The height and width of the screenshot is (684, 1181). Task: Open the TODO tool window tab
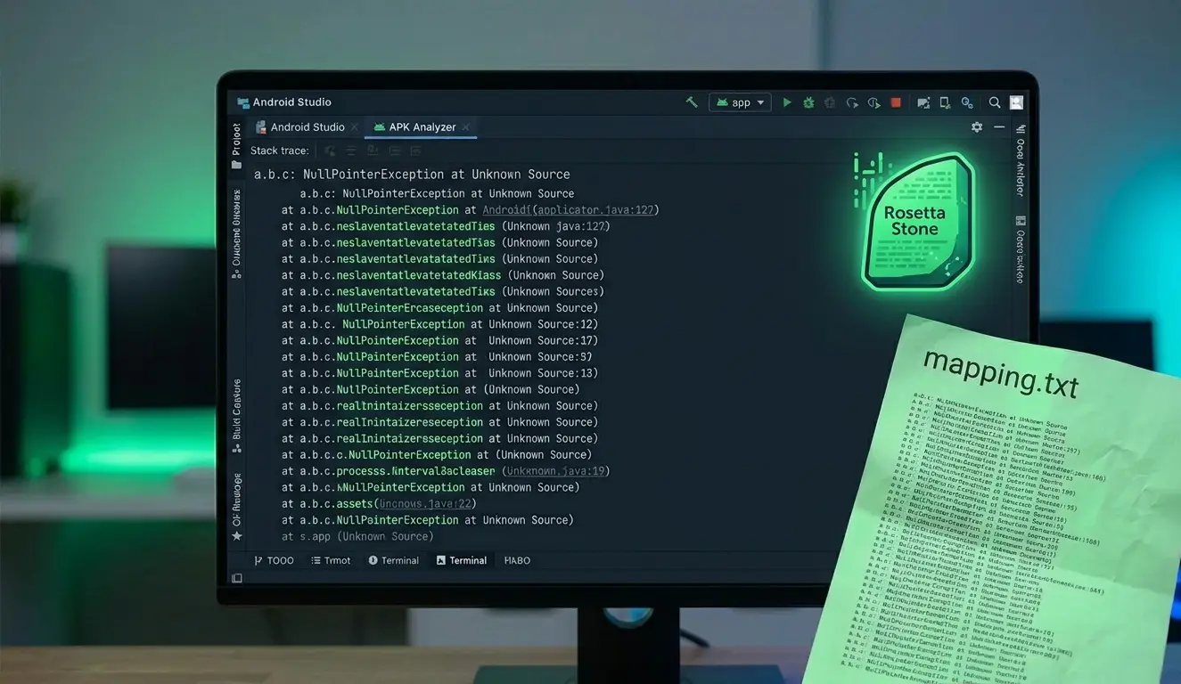click(274, 560)
